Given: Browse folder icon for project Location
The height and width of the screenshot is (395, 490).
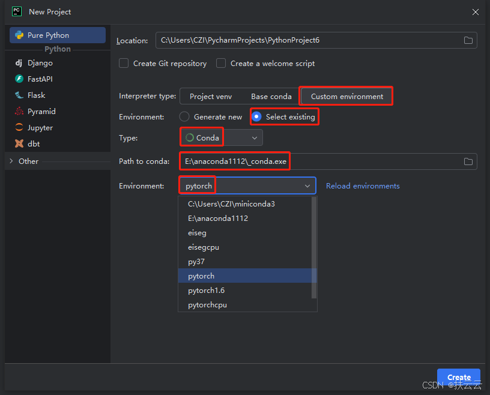Looking at the screenshot, I should (468, 40).
